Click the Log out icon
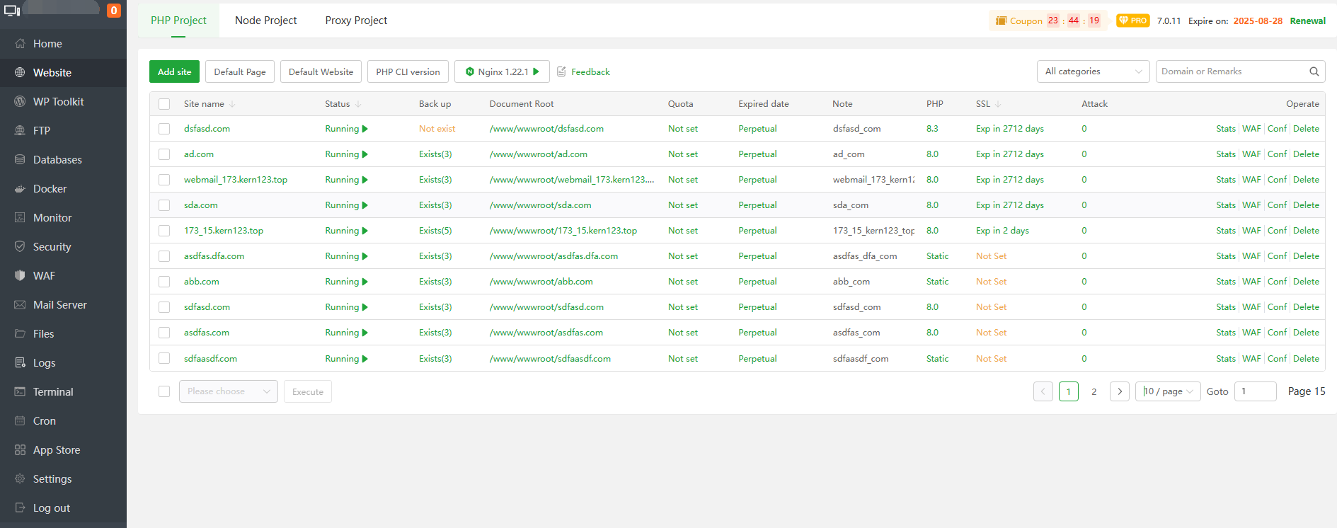1337x528 pixels. tap(20, 507)
